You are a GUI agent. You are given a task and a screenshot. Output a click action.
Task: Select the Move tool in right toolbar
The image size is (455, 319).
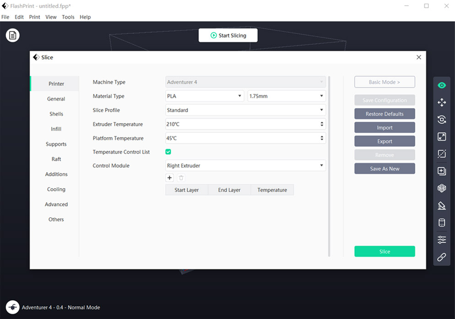point(442,103)
